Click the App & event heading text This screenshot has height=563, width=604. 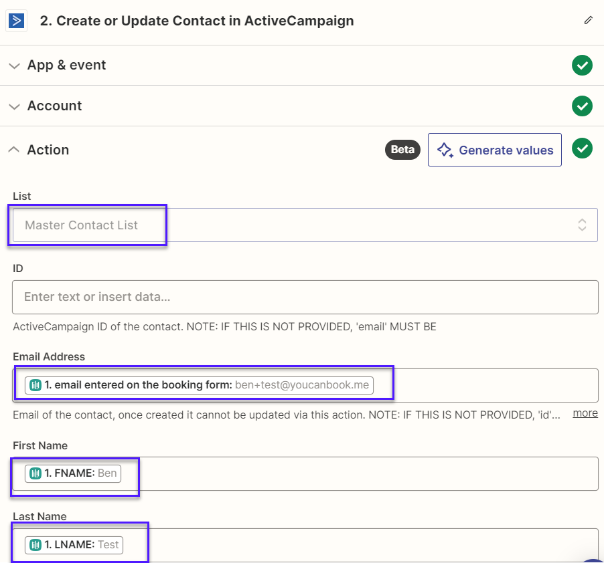[x=66, y=66]
